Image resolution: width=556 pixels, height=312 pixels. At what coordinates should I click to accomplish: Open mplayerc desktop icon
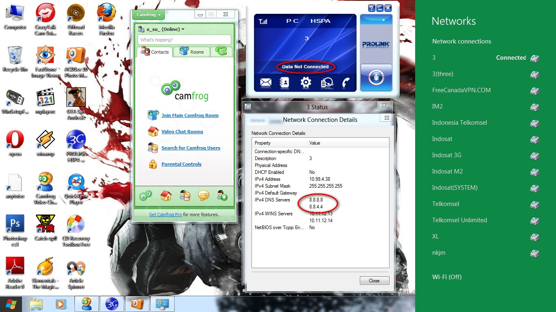(45, 101)
